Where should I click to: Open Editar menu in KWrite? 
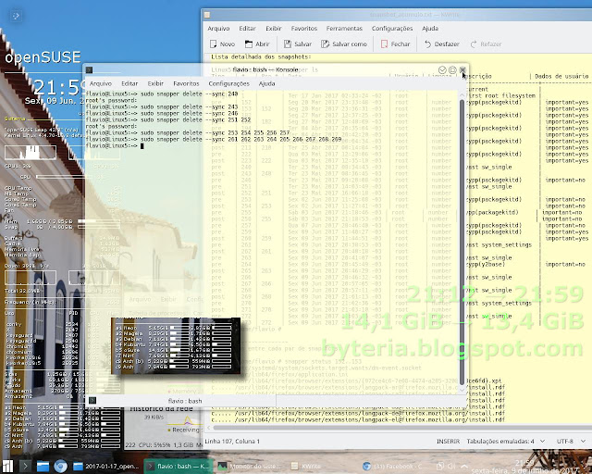pos(247,29)
